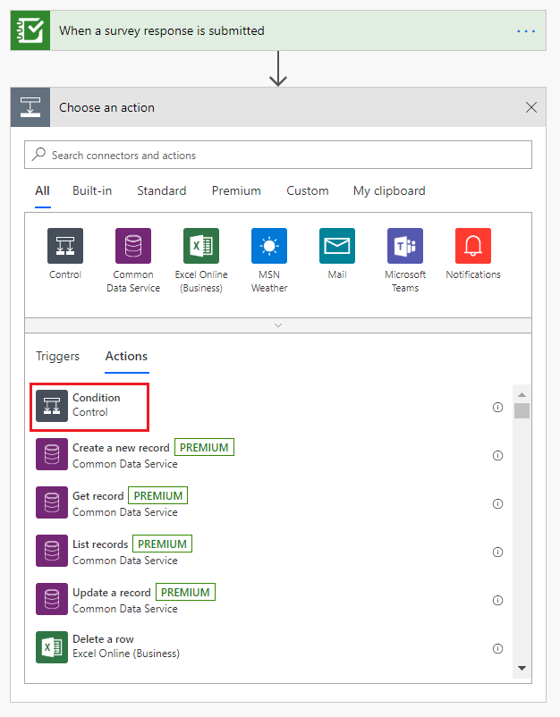
Task: Show info for the Condition action
Action: pos(497,407)
